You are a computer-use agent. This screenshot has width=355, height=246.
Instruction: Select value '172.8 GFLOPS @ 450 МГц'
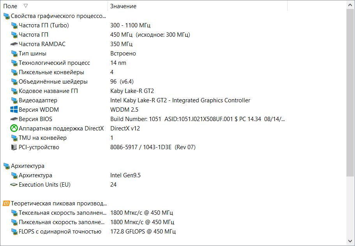pyautogui.click(x=143, y=232)
